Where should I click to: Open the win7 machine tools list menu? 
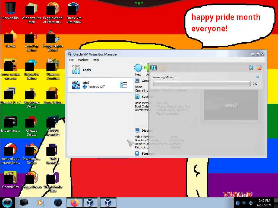pos(124,85)
